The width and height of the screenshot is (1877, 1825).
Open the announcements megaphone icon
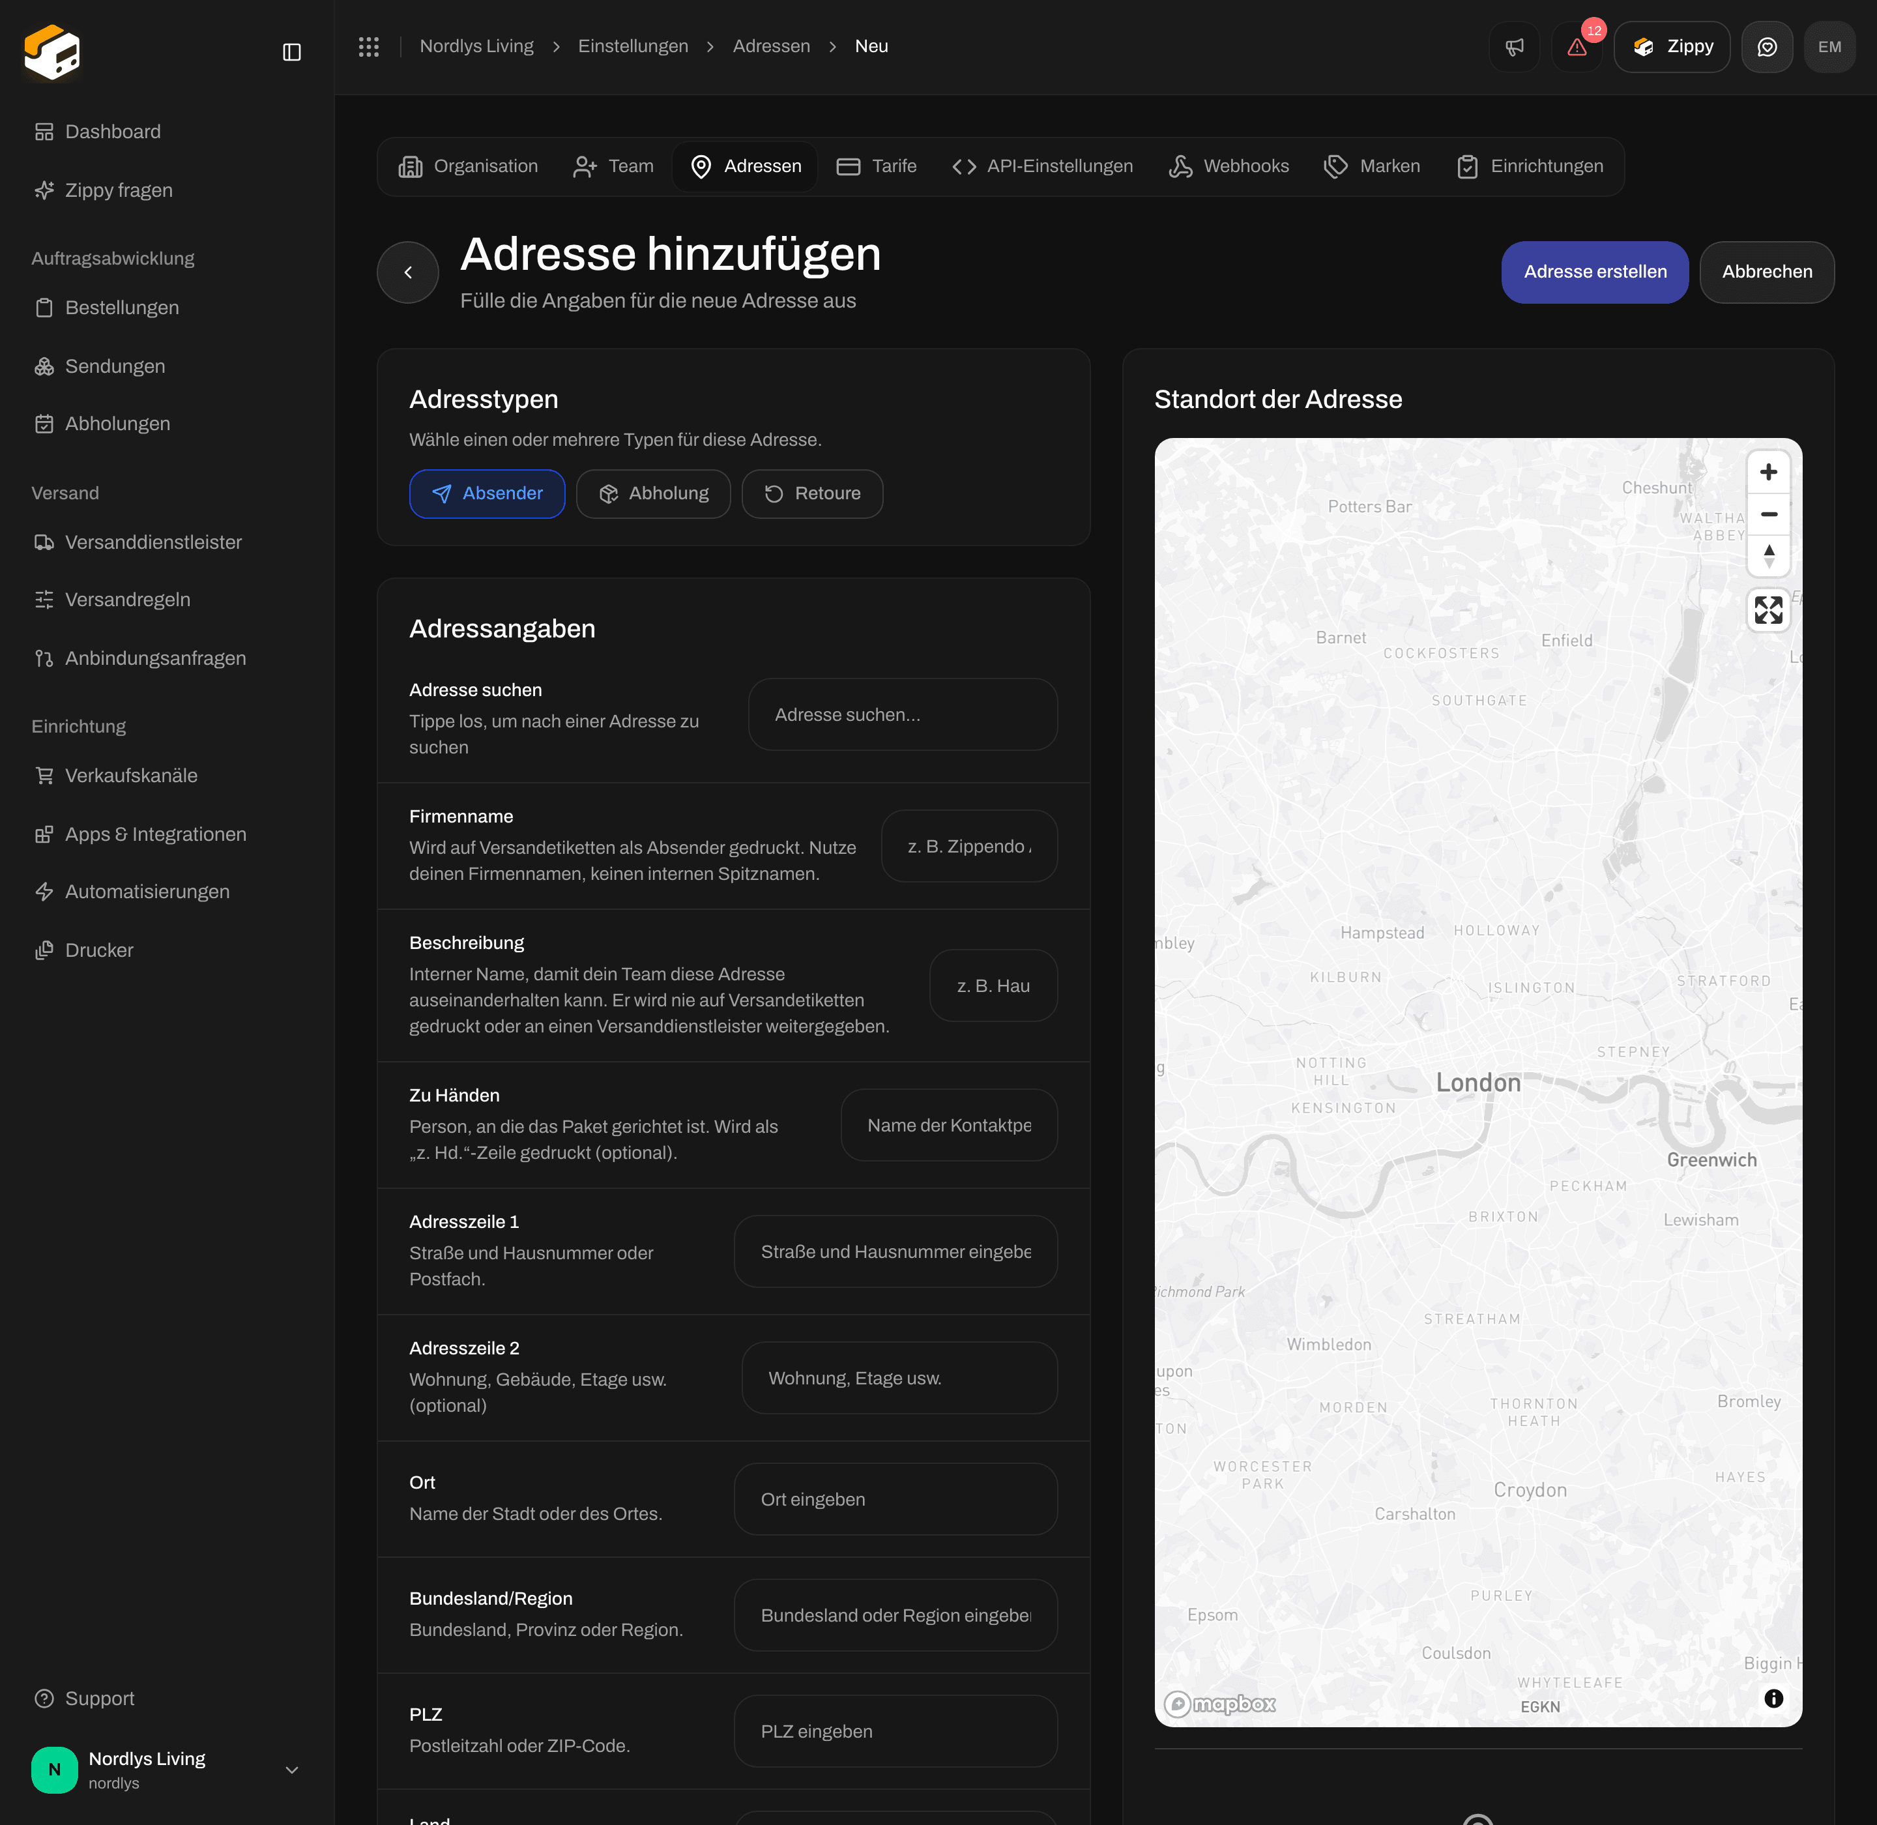coord(1514,47)
